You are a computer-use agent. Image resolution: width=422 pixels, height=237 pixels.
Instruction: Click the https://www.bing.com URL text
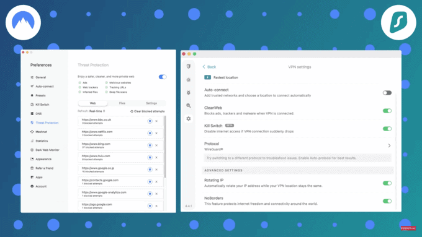[96, 144]
